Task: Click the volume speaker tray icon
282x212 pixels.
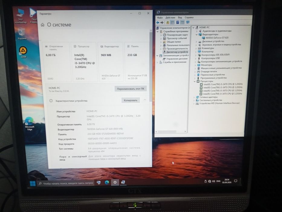Action: [213, 181]
